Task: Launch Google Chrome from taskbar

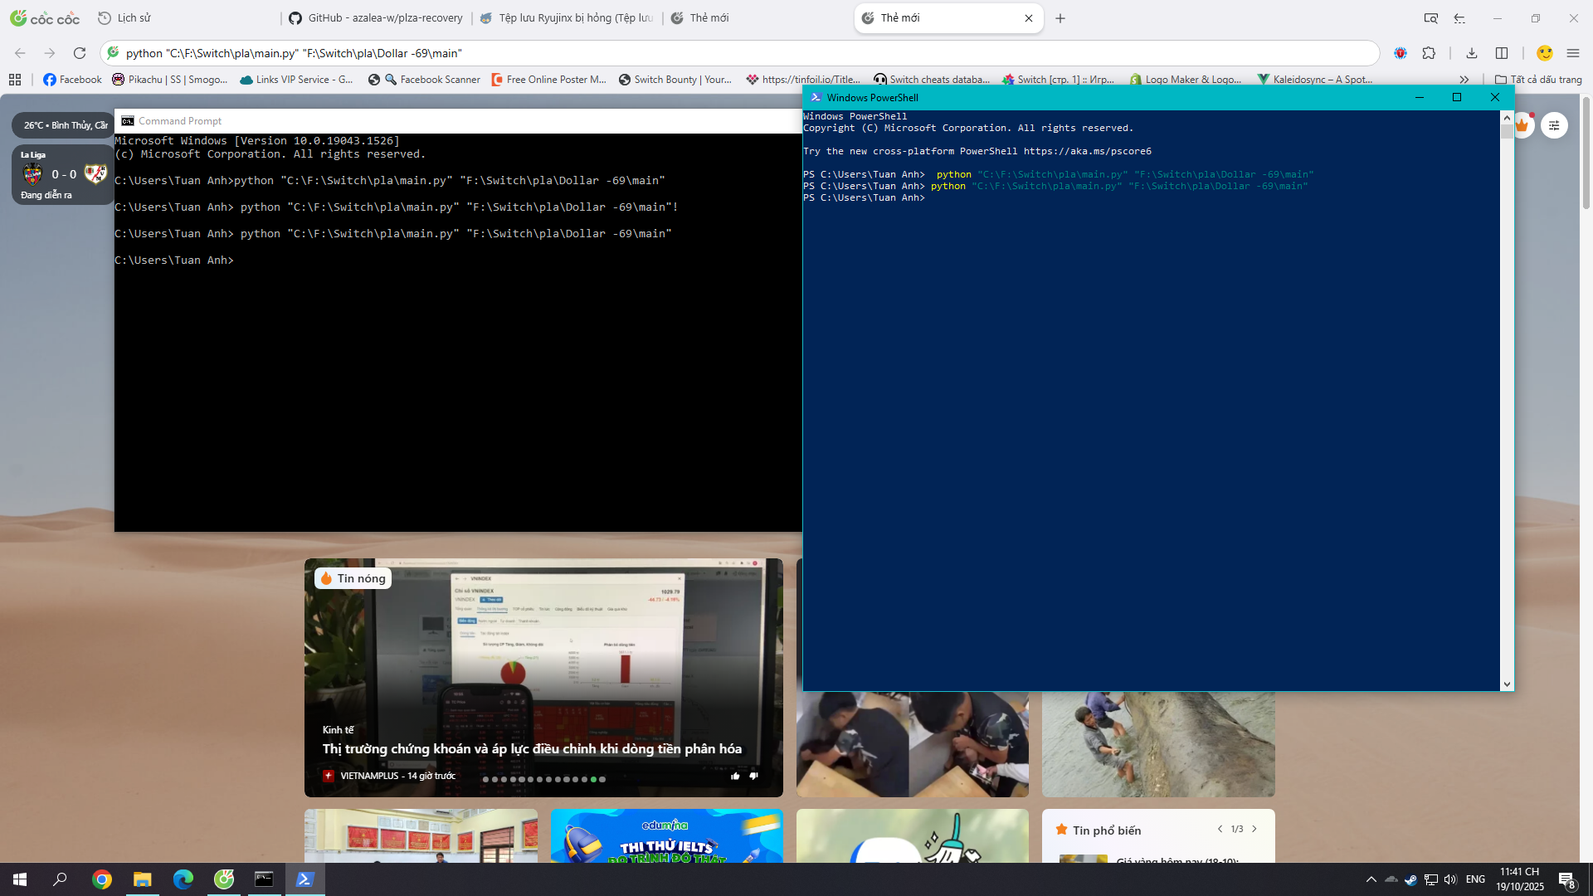Action: click(102, 879)
